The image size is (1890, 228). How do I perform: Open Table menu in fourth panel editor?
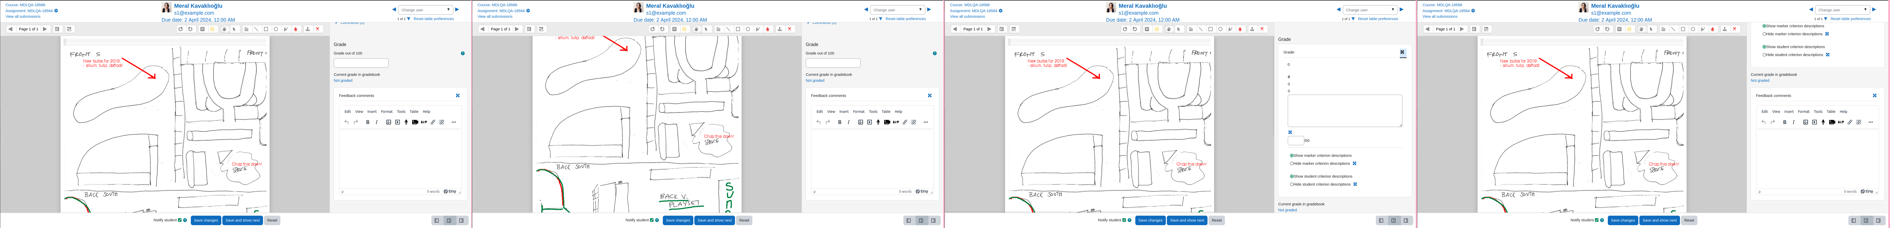[x=1831, y=111]
